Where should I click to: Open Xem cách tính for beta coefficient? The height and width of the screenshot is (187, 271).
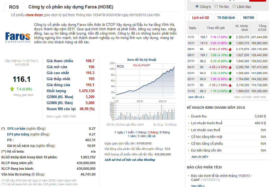click(68, 184)
